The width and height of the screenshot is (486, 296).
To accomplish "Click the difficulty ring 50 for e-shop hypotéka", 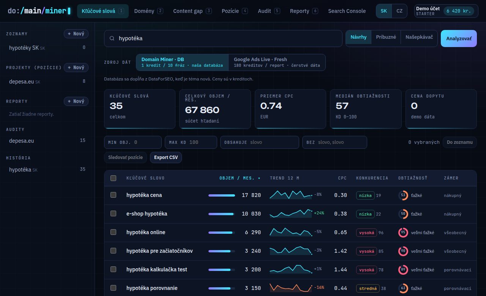I will point(403,214).
